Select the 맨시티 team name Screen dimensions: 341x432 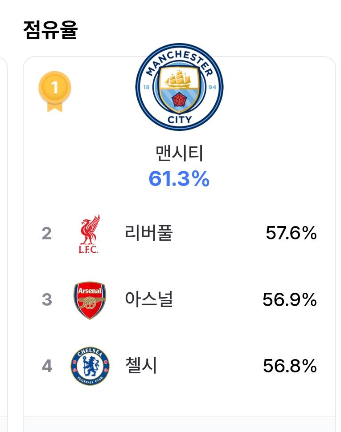tap(180, 153)
